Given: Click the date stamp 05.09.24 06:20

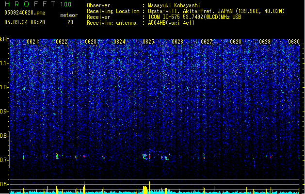Looking at the screenshot, I should coord(25,22).
